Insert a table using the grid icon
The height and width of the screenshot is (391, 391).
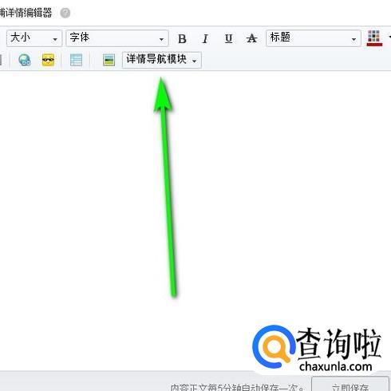[x=76, y=60]
